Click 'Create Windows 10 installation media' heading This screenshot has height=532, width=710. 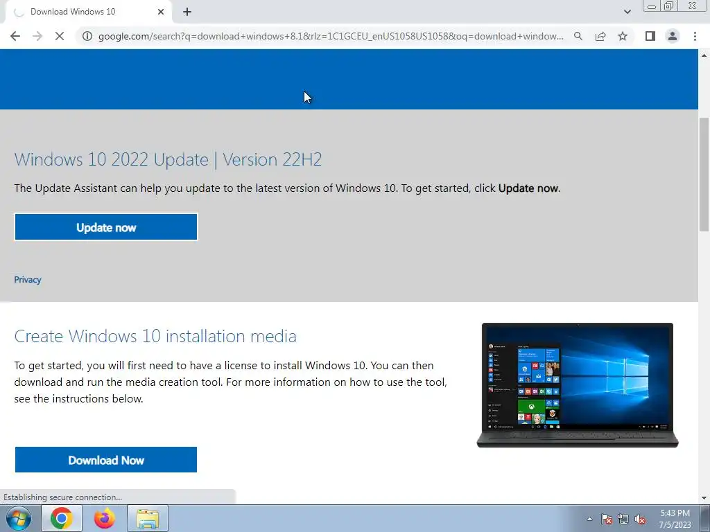tap(155, 336)
